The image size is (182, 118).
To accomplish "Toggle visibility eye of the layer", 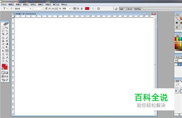I will tap(176, 91).
